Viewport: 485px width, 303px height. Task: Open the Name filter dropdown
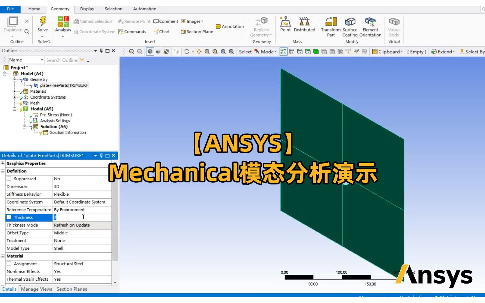(x=42, y=60)
